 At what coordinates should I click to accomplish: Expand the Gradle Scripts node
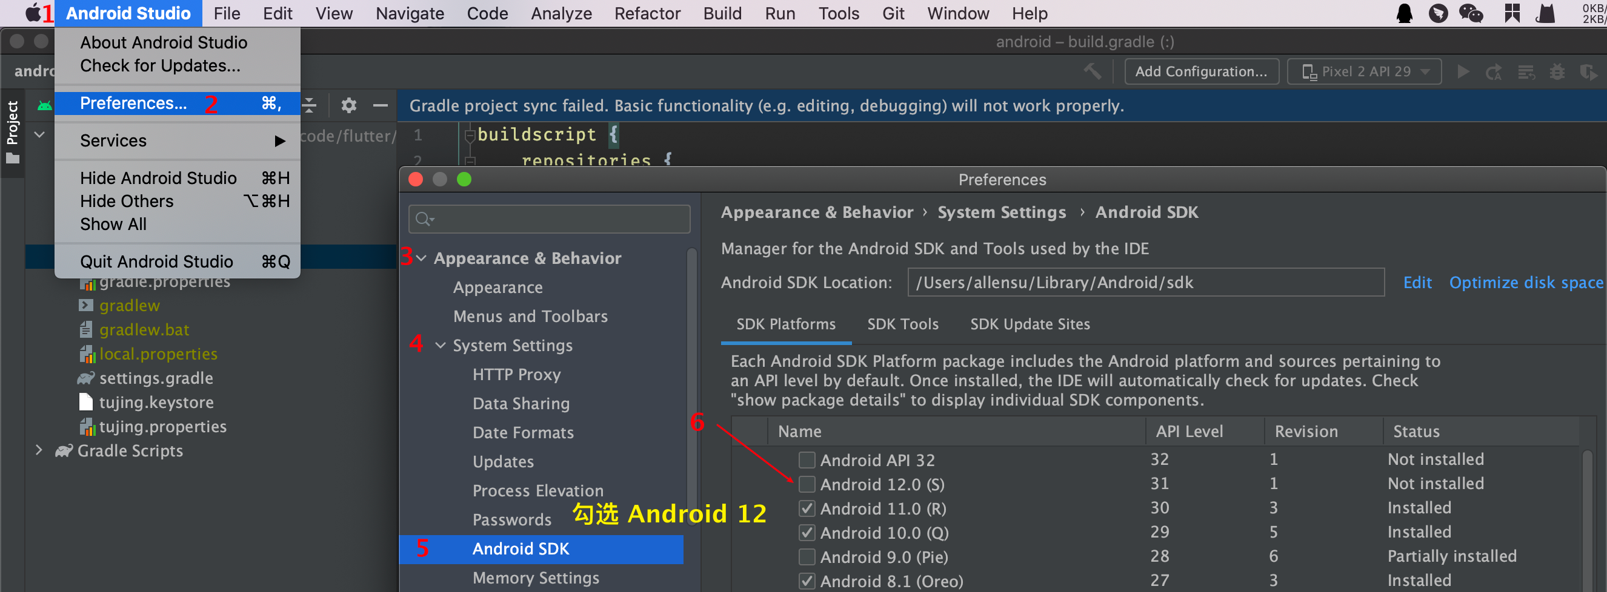pyautogui.click(x=39, y=450)
